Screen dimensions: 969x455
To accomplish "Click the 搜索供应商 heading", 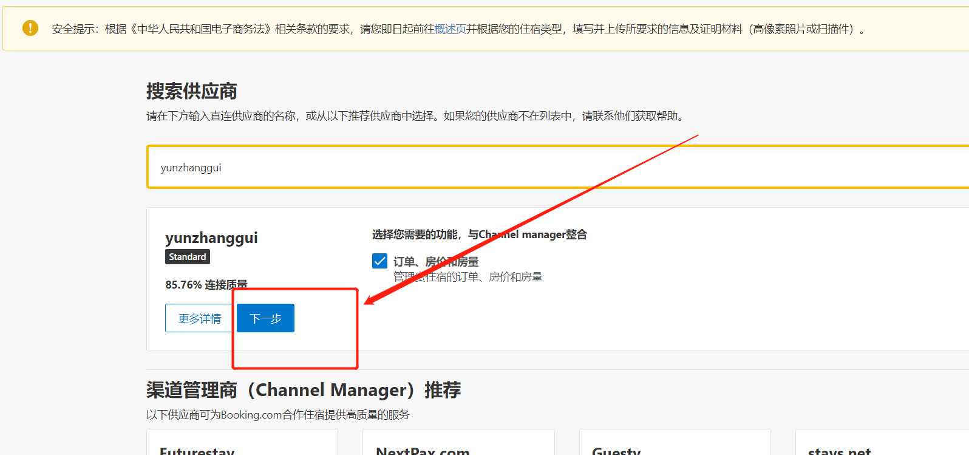I will click(x=191, y=91).
